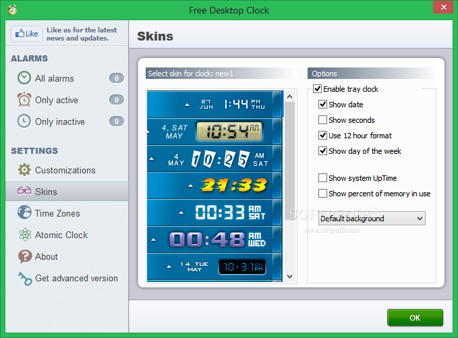Uncheck Enable tray clock
The width and height of the screenshot is (458, 338).
tap(318, 89)
